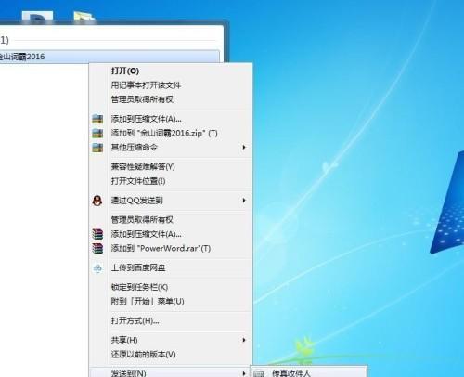Expand arrow next to 通过QQ发送到
Image resolution: width=464 pixels, height=377 pixels.
click(x=244, y=201)
